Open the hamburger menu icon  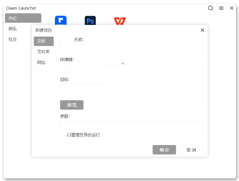click(x=221, y=8)
